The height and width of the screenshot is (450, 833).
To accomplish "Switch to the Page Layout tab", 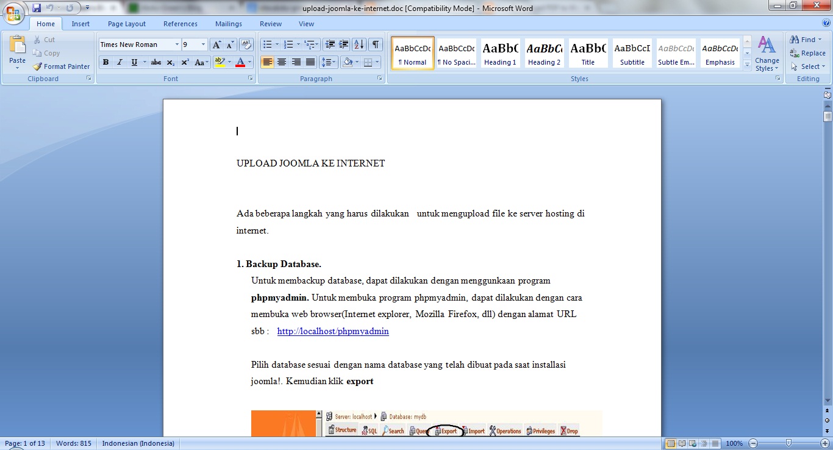I will point(127,24).
